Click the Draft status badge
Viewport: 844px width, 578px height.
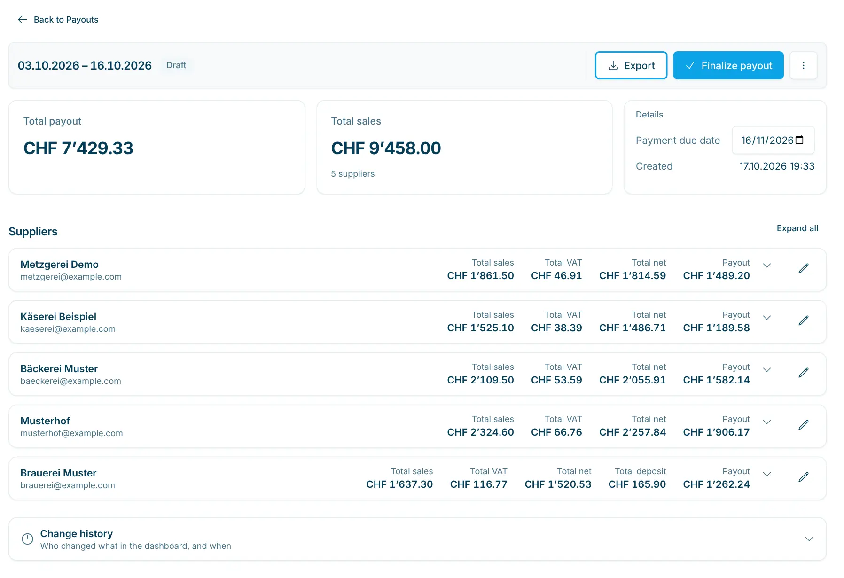pyautogui.click(x=176, y=65)
